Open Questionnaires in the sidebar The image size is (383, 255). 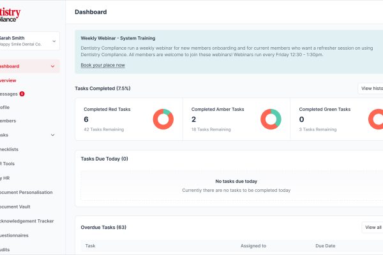pyautogui.click(x=14, y=235)
